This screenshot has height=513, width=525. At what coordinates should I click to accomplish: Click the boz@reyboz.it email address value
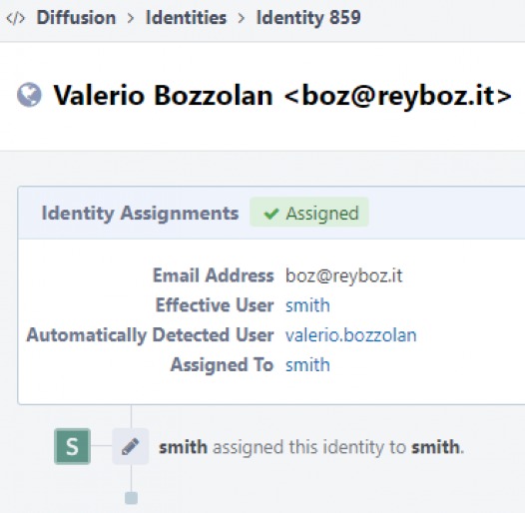click(344, 275)
